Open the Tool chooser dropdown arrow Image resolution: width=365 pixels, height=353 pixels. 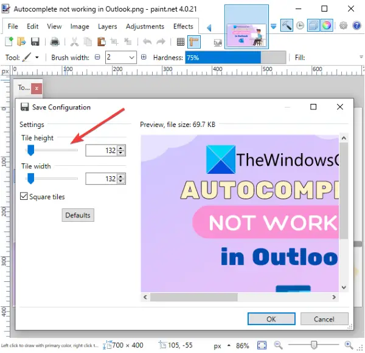click(37, 58)
